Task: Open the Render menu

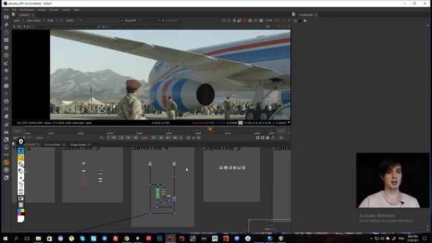Action: (x=54, y=9)
